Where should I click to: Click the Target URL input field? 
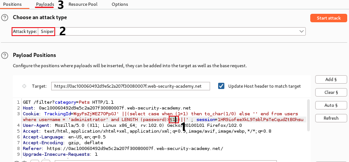click(130, 86)
